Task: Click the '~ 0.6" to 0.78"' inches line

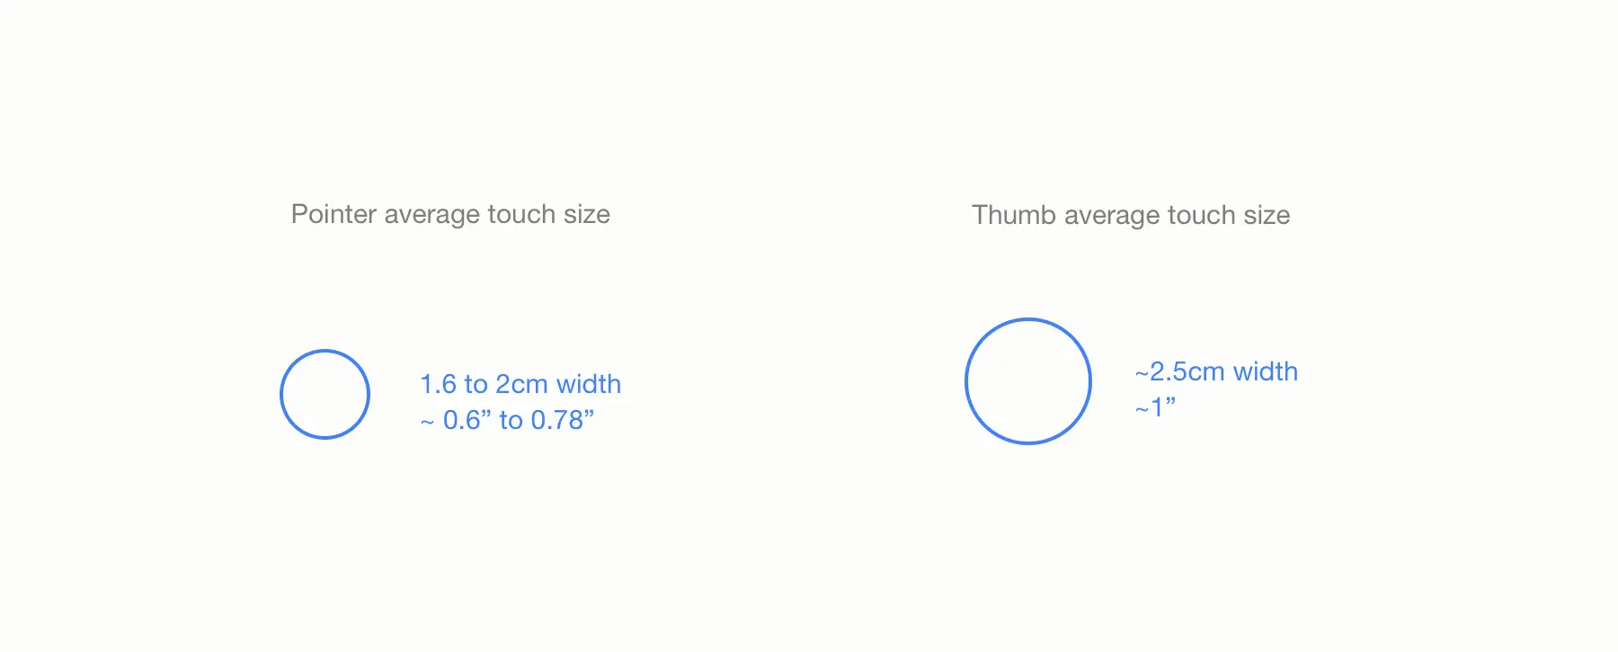Action: [507, 420]
